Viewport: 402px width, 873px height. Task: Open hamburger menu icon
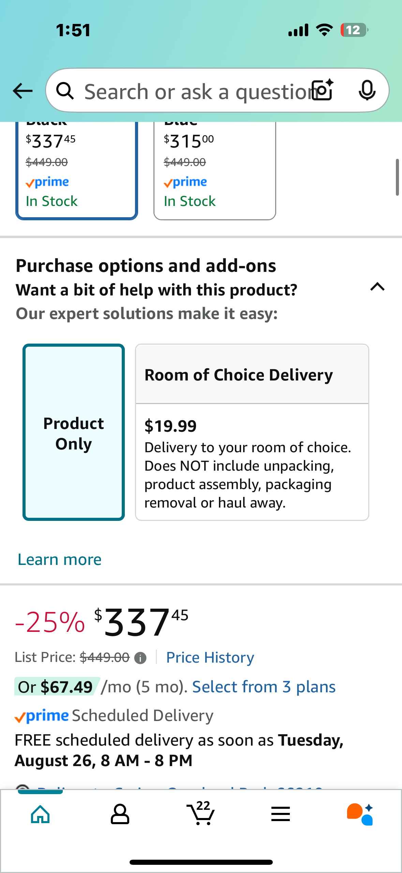[281, 814]
